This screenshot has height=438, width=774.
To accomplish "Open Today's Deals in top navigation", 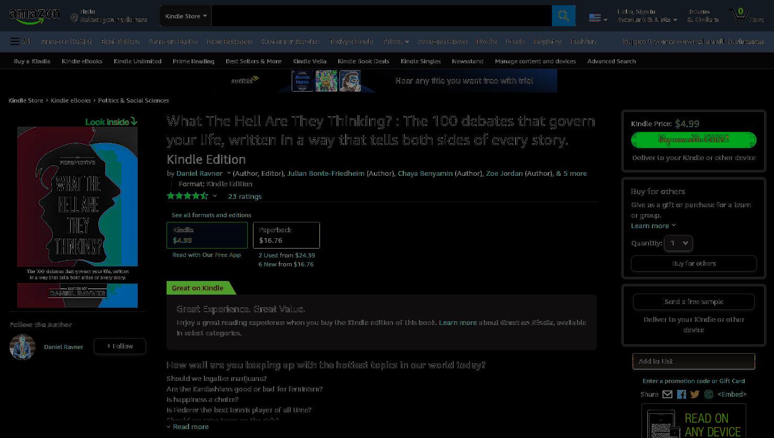I will [351, 41].
